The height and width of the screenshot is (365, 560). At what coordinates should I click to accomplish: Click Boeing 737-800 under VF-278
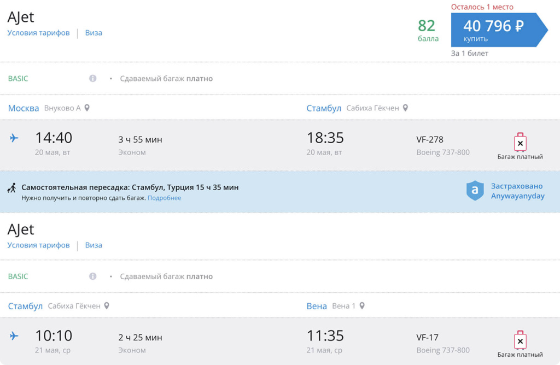[443, 152]
